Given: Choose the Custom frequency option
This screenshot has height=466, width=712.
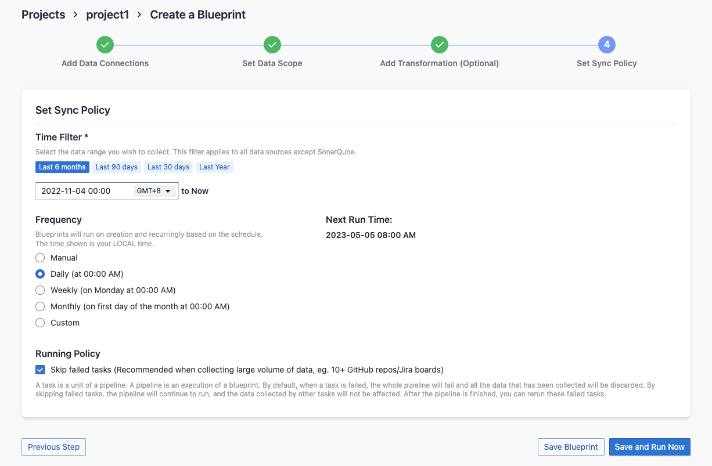Looking at the screenshot, I should pos(40,323).
